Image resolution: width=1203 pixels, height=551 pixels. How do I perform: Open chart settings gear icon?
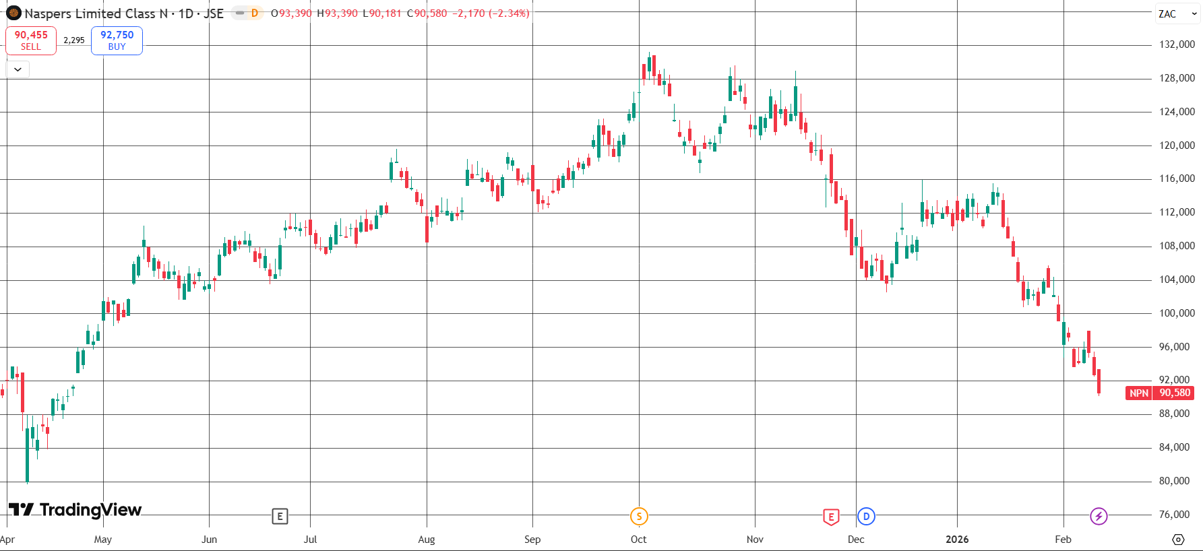pyautogui.click(x=1178, y=540)
